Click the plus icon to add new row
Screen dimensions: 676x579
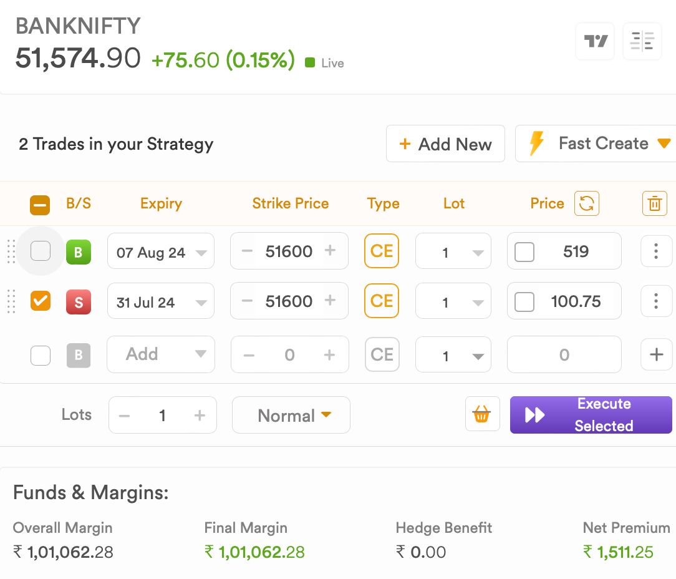point(656,354)
